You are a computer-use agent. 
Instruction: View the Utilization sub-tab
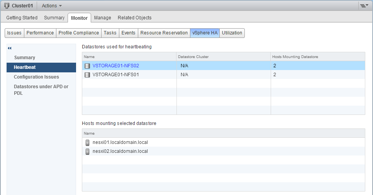pos(232,33)
